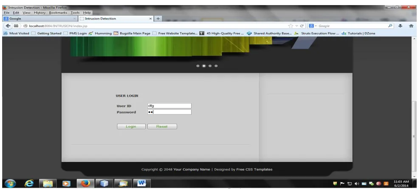418x189 pixels.
Task: Select the fourth slideshow dot
Action: [x=216, y=66]
